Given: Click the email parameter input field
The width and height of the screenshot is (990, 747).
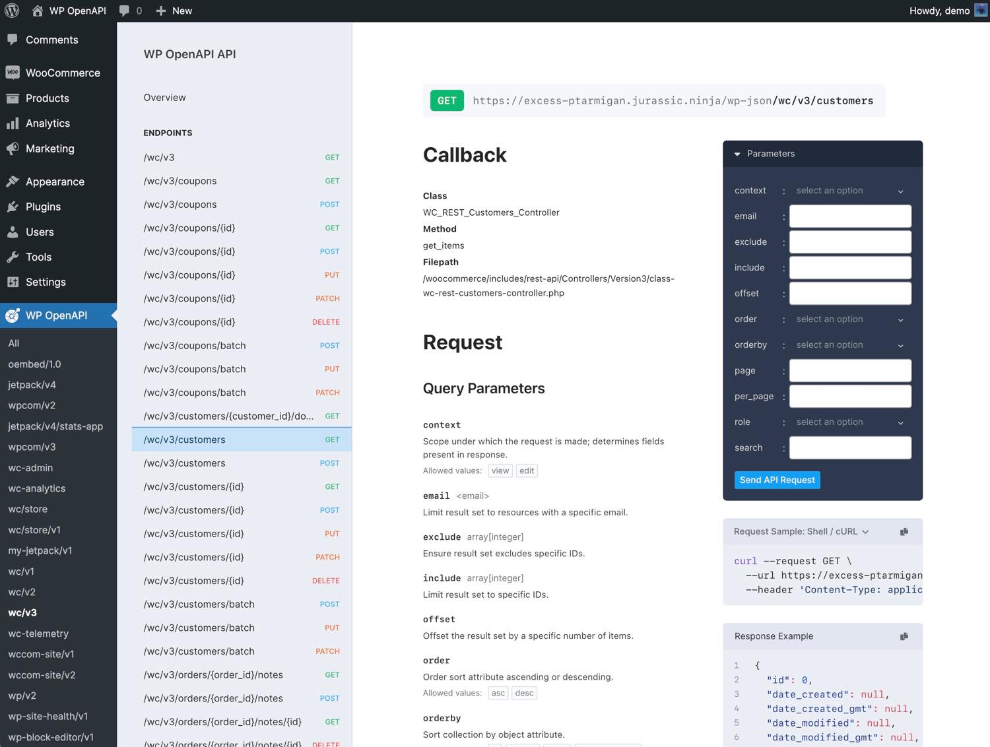Looking at the screenshot, I should (x=850, y=216).
